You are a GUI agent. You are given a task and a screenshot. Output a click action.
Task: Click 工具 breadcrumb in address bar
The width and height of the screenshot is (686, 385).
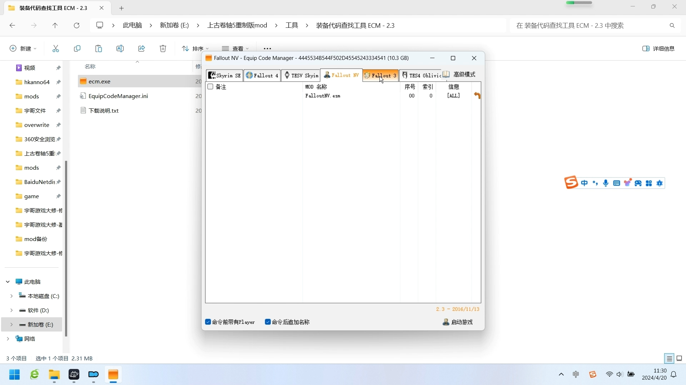click(x=292, y=25)
